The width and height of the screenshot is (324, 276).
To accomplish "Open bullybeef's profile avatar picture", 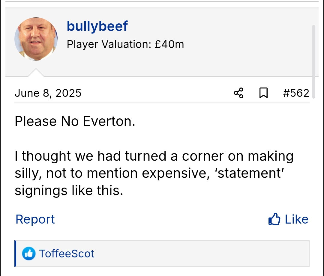I will (36, 39).
